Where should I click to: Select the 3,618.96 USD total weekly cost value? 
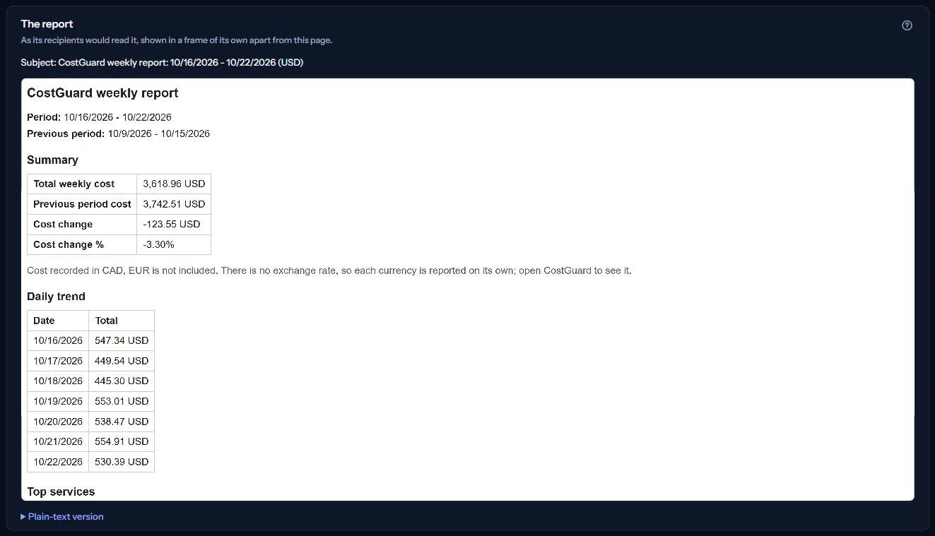(x=174, y=184)
